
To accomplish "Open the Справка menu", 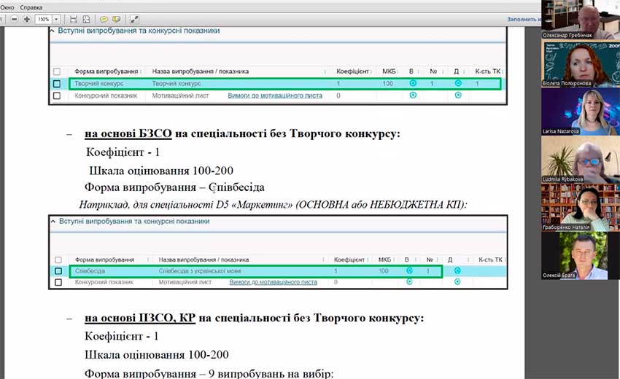I will (x=31, y=6).
